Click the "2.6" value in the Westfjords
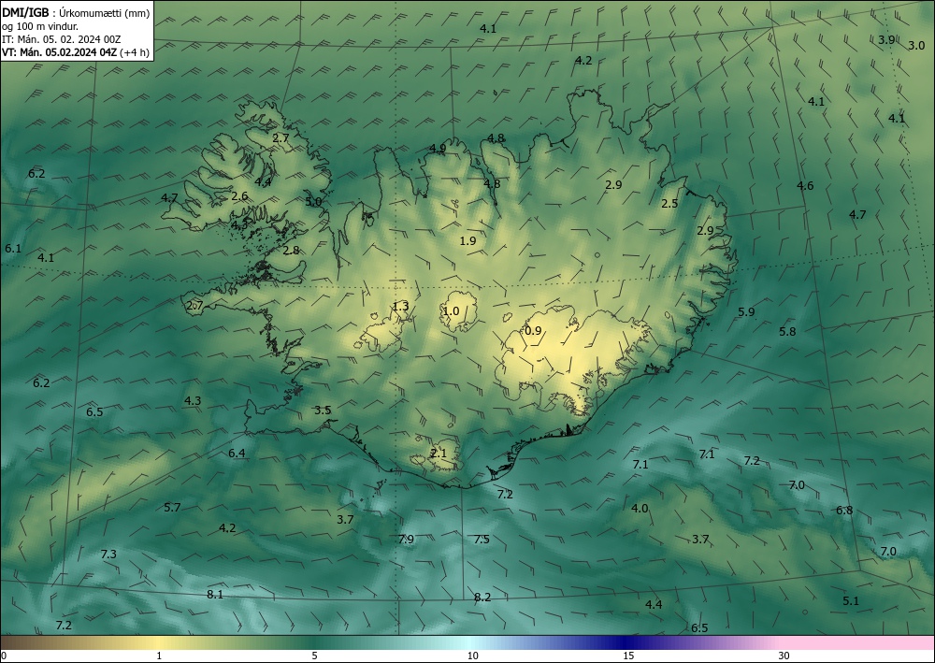The width and height of the screenshot is (935, 663). pyautogui.click(x=239, y=196)
